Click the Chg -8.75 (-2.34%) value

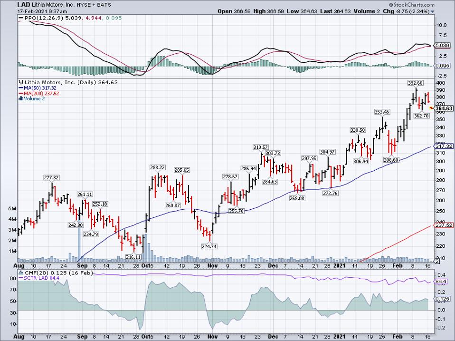[x=406, y=11]
